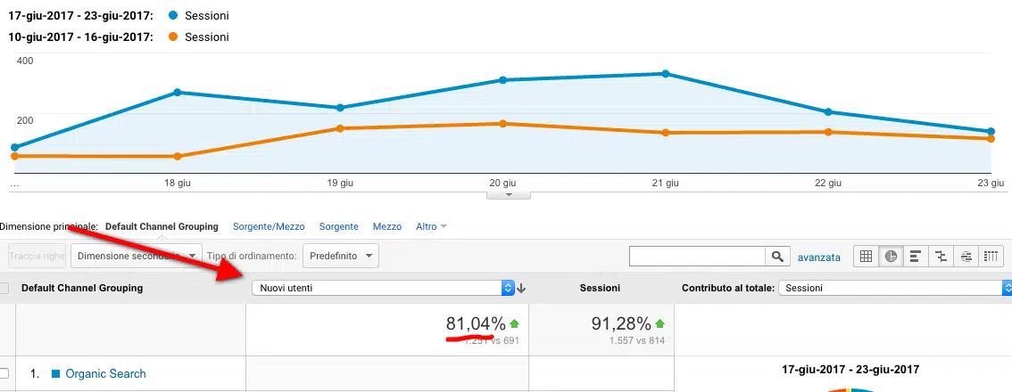Click the 17-giu-2017 - 23-giu-2017 legend label

point(80,15)
